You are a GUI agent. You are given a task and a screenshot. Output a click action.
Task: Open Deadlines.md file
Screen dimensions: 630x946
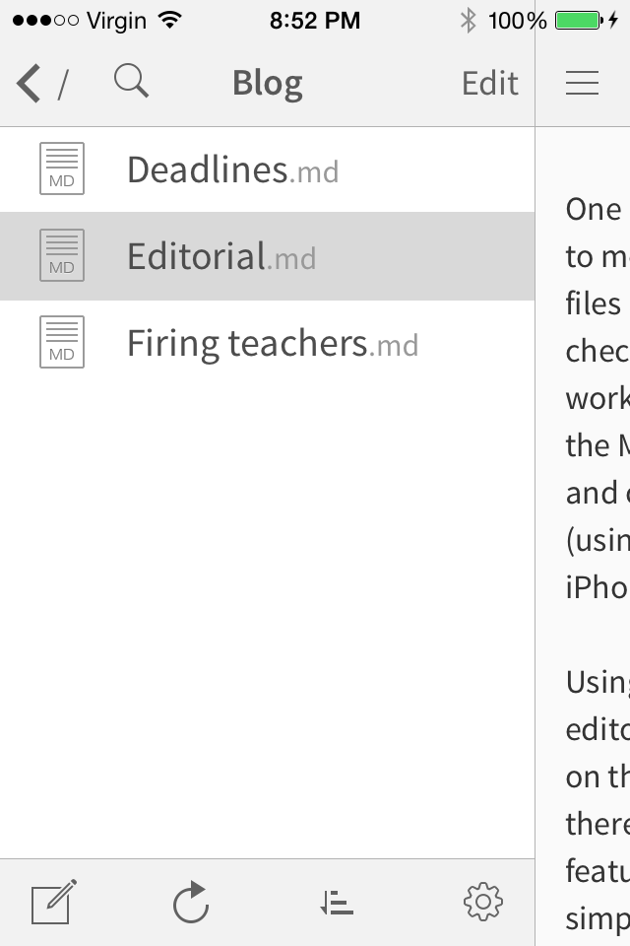[232, 170]
